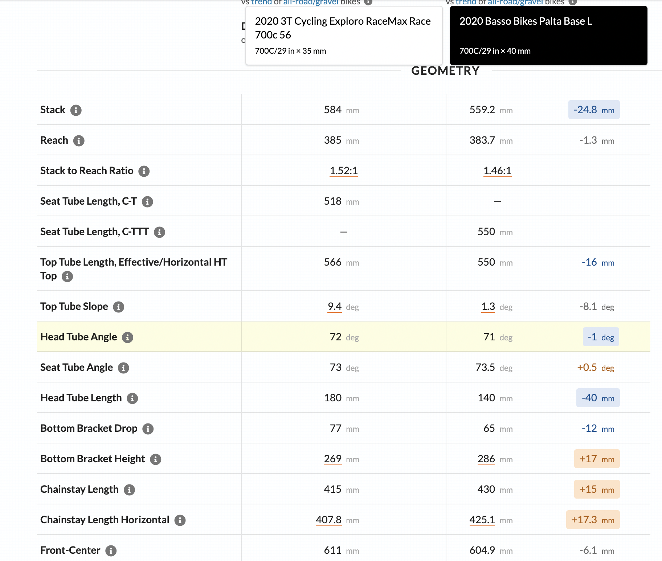662x561 pixels.
Task: Click the underlined 269 bottom bracket height
Action: (332, 459)
